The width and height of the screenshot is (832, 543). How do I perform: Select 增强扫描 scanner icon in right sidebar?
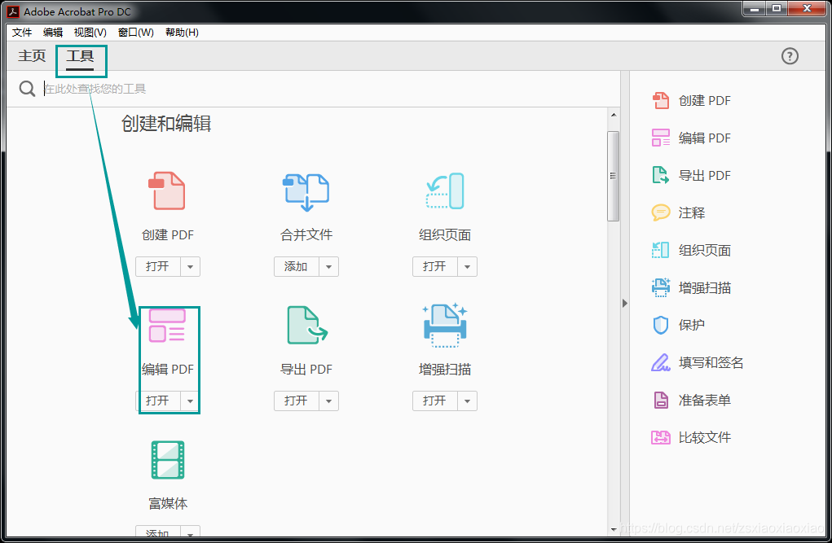(x=661, y=287)
